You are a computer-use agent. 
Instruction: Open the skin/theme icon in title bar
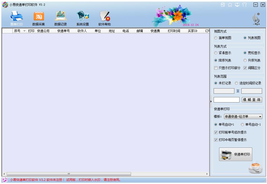[244, 4]
